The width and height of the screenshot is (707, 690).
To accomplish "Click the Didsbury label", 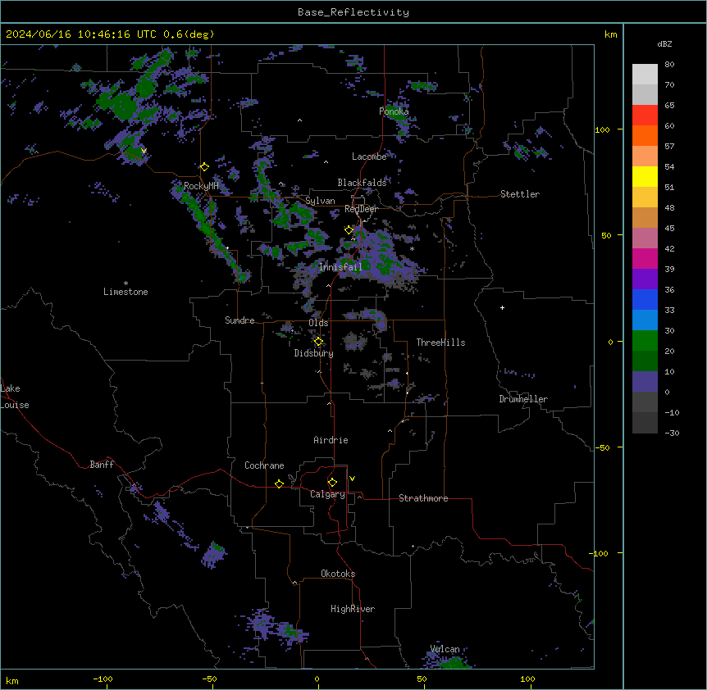I will pos(314,353).
